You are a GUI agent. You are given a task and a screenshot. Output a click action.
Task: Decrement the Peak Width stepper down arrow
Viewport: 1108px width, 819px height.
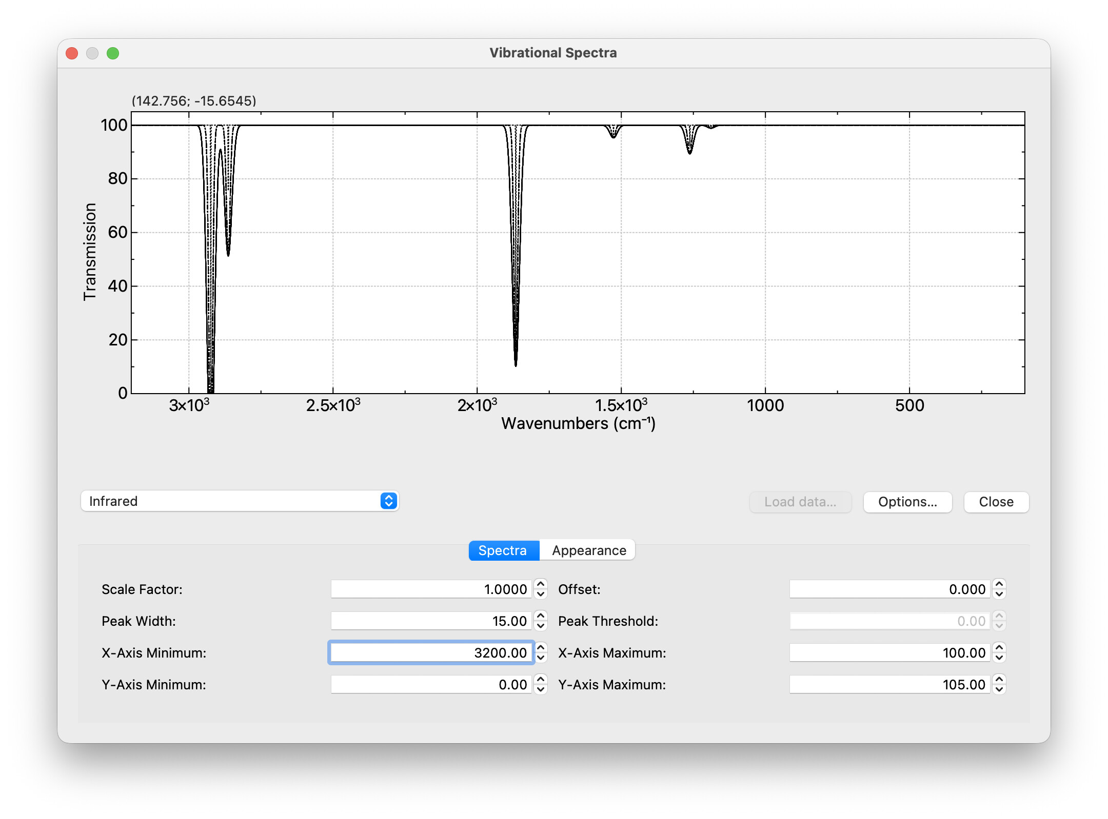[540, 626]
